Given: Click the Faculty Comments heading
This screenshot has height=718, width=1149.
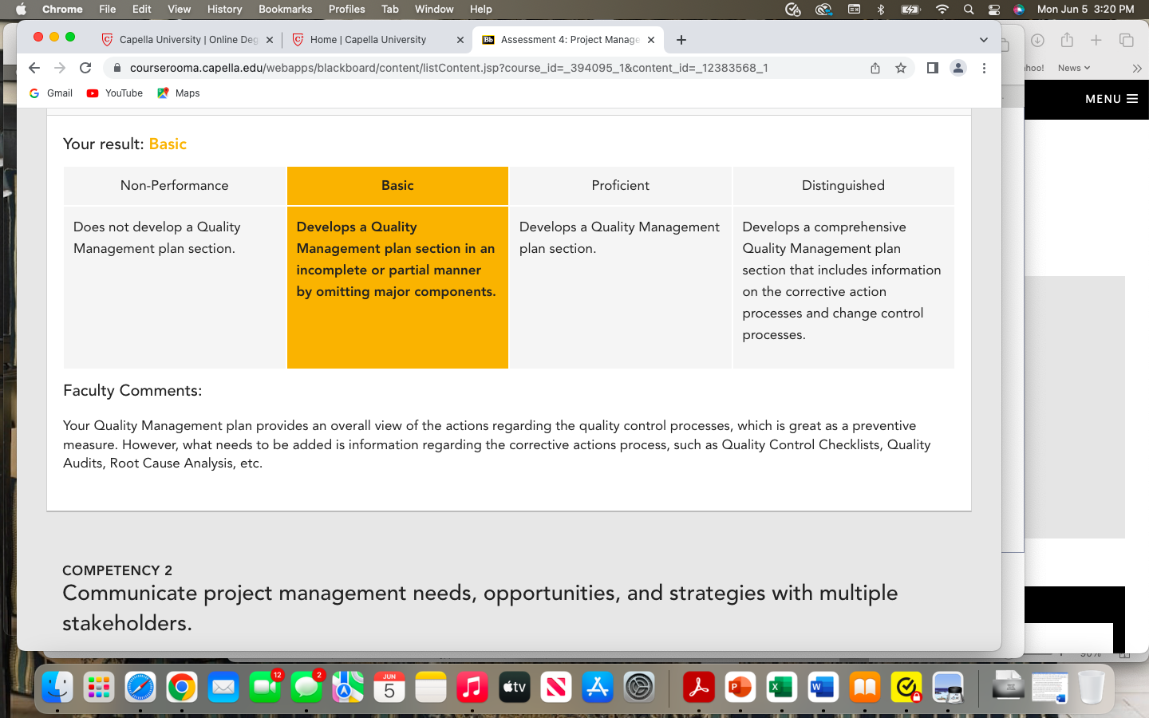Looking at the screenshot, I should pyautogui.click(x=132, y=391).
